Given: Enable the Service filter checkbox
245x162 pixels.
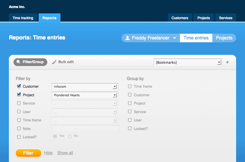Looking at the screenshot, I should click(19, 103).
